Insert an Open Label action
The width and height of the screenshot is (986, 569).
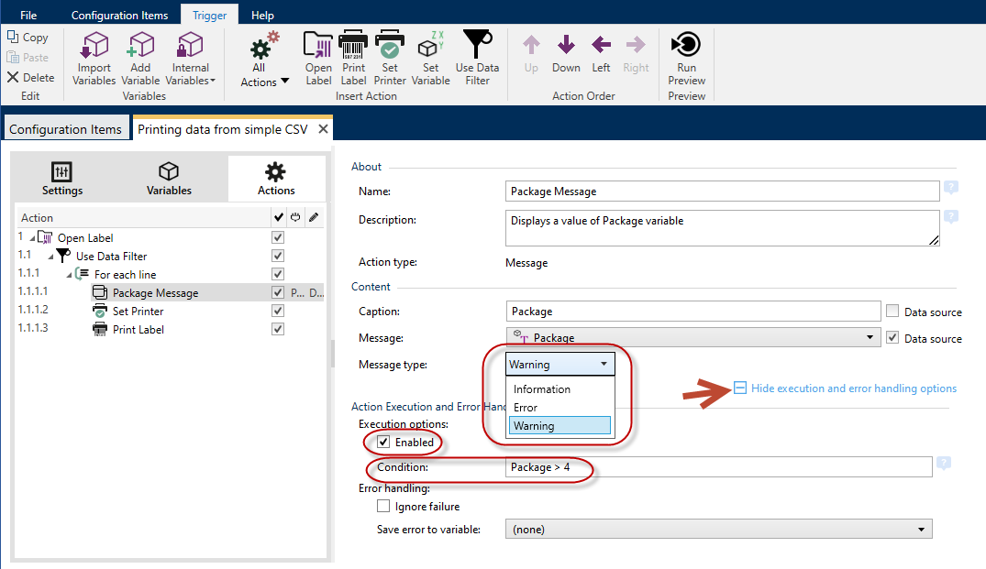coord(318,46)
